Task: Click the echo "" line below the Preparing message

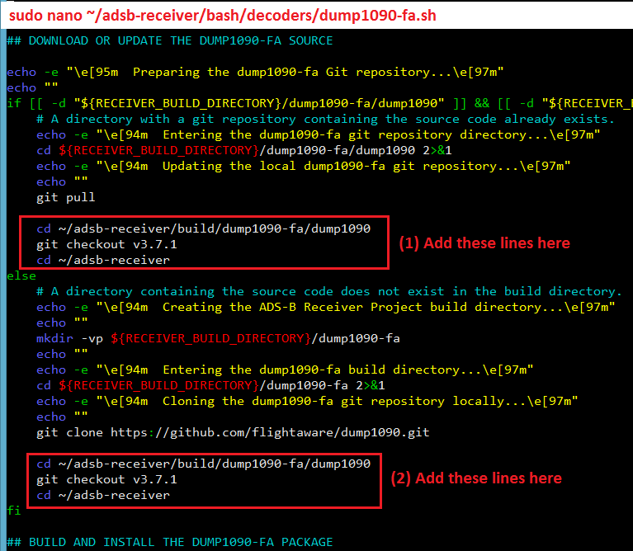Action: coord(32,88)
